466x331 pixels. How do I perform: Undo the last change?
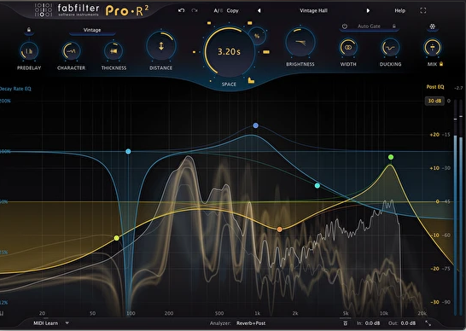pos(181,10)
